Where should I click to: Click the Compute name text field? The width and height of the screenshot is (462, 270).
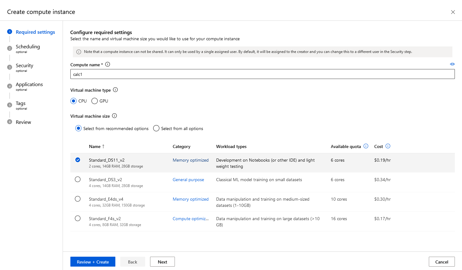[x=262, y=74]
